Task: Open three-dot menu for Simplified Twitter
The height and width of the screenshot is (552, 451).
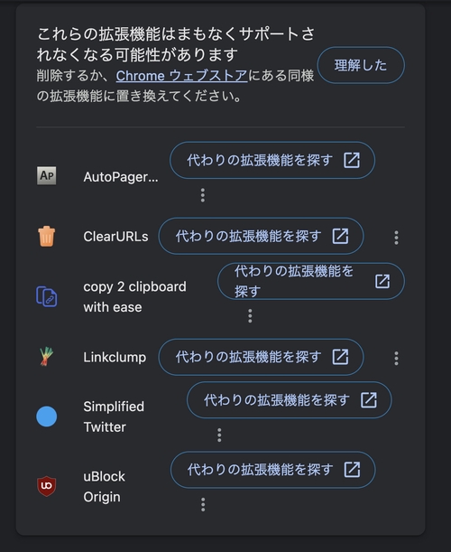Action: click(219, 435)
